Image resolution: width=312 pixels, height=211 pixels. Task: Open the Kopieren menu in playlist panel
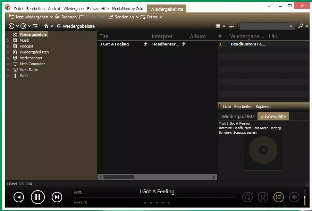pyautogui.click(x=263, y=107)
